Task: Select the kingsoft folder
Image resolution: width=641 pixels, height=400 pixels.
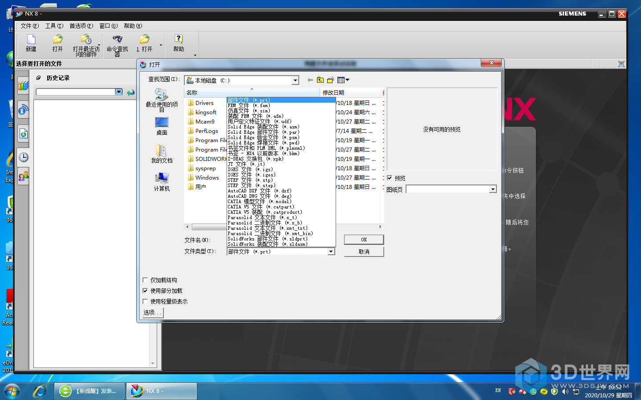Action: point(202,112)
